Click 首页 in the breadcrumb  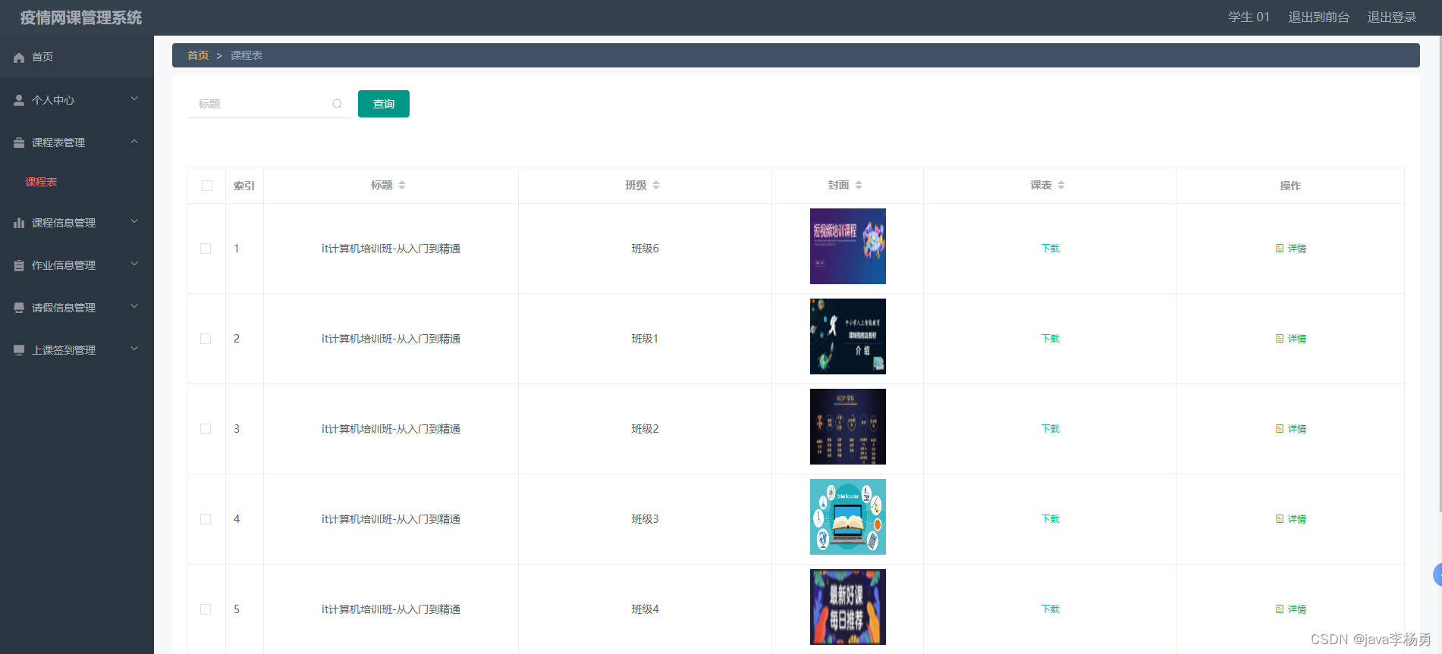[x=198, y=55]
